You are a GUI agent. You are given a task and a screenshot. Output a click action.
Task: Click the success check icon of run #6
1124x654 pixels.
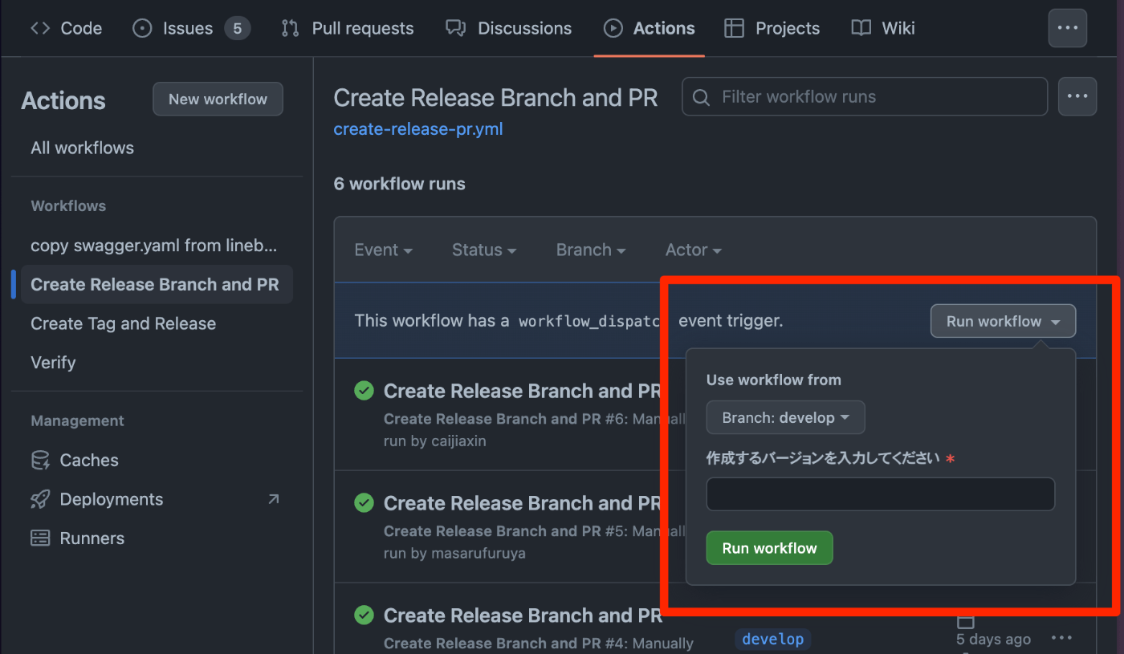(364, 391)
